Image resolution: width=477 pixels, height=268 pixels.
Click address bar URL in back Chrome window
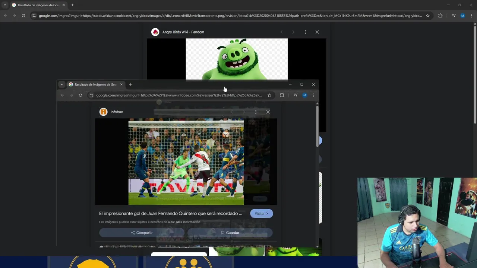230,16
